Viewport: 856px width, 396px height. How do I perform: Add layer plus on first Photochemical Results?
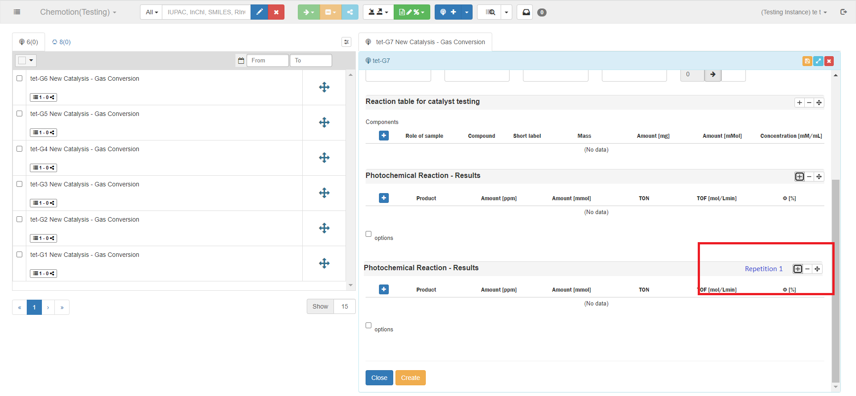point(800,177)
